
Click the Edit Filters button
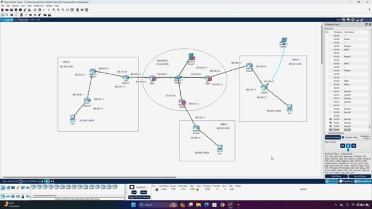click(336, 176)
